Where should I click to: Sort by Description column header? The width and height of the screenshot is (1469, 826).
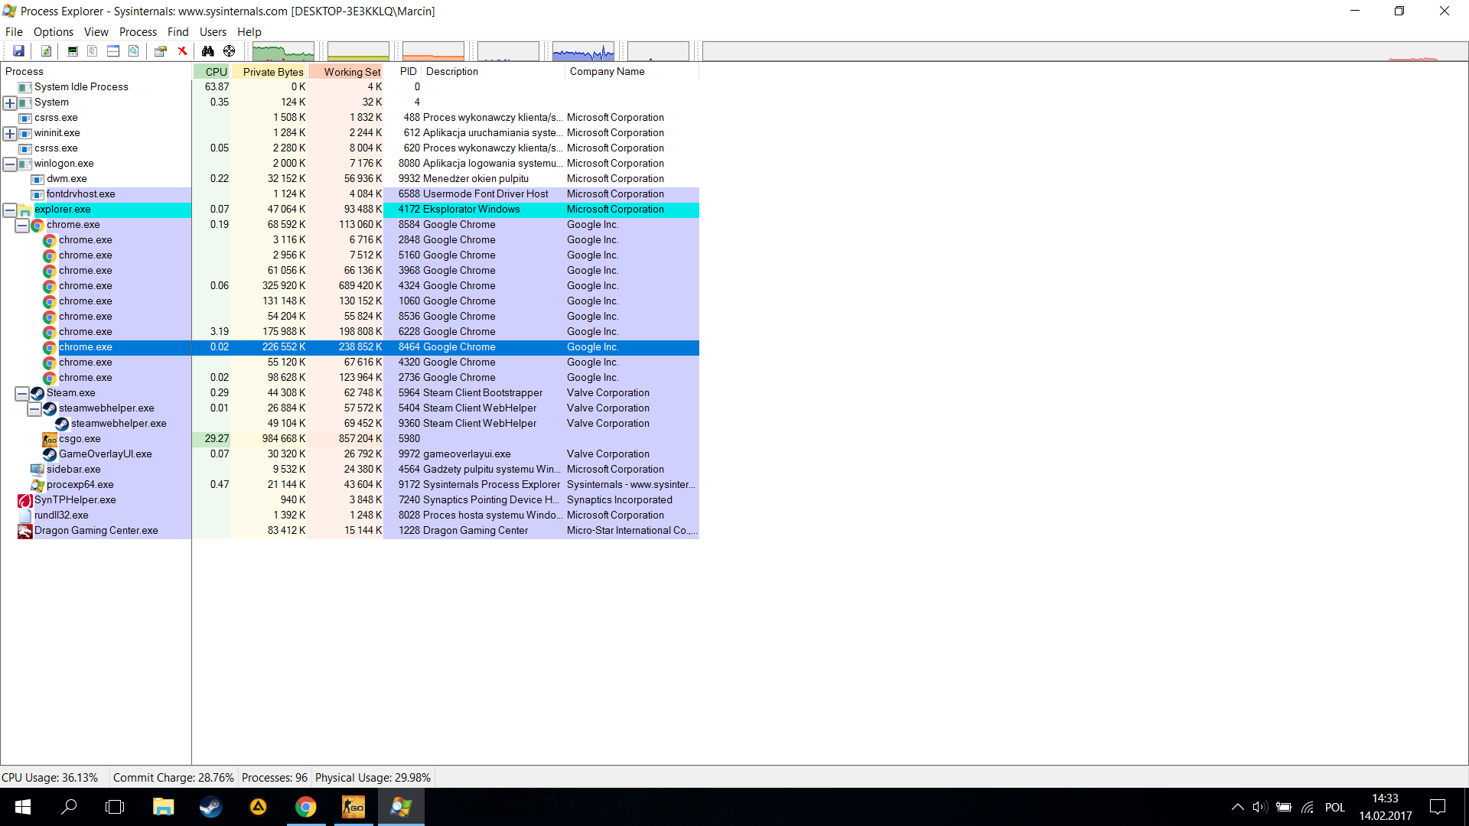[x=493, y=72]
